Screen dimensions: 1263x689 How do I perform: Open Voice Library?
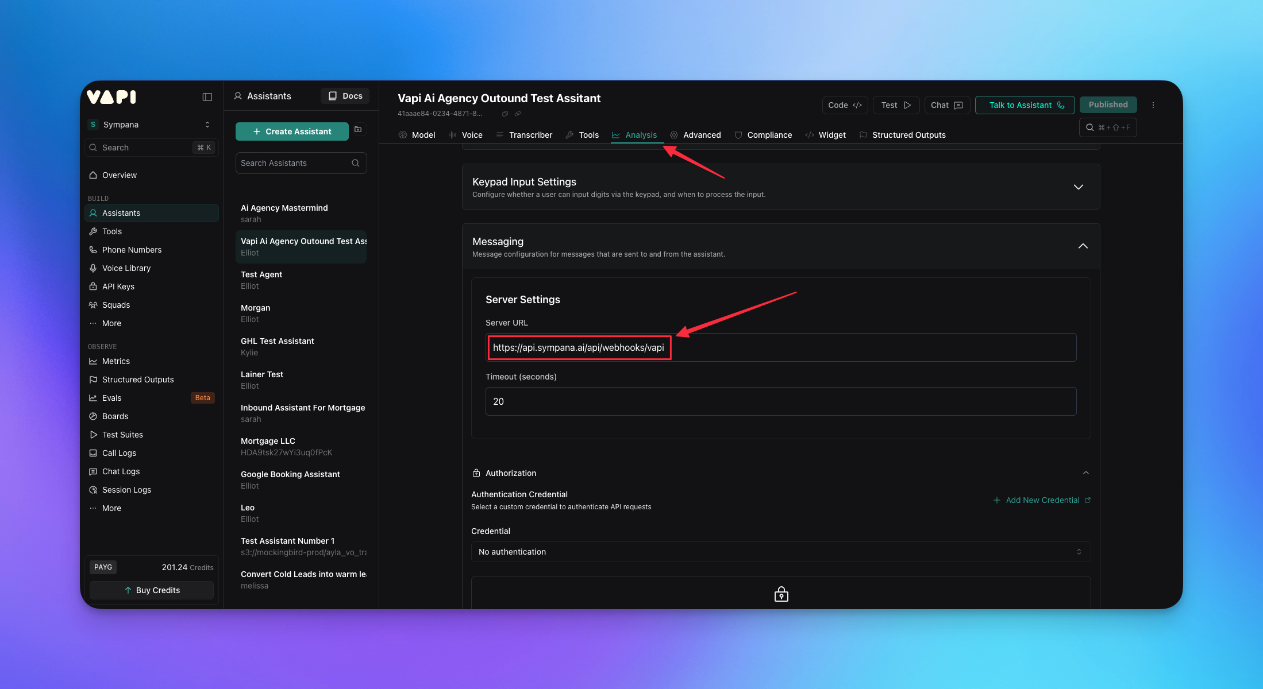[152, 268]
